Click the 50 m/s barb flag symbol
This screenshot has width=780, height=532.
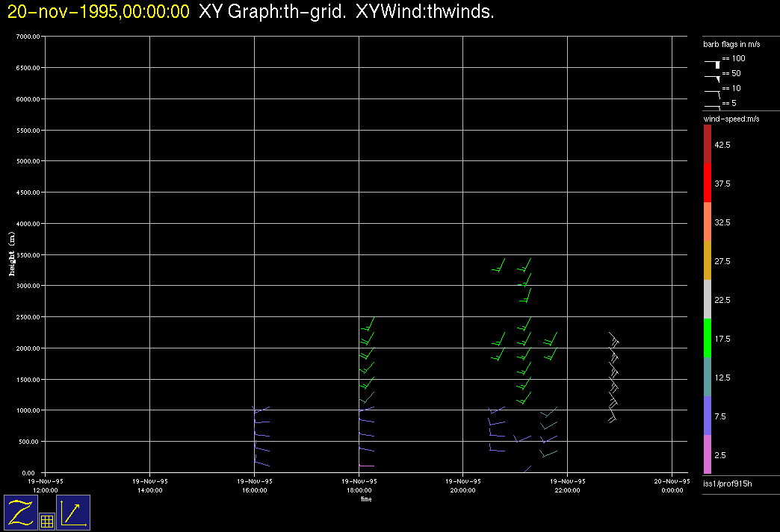[713, 77]
